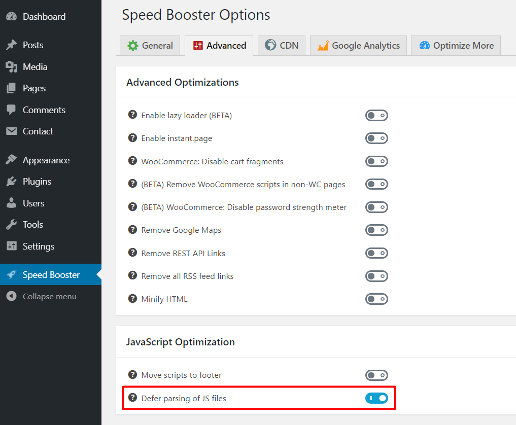Click the question mark next to Minify HTML
The image size is (516, 425).
tap(132, 299)
